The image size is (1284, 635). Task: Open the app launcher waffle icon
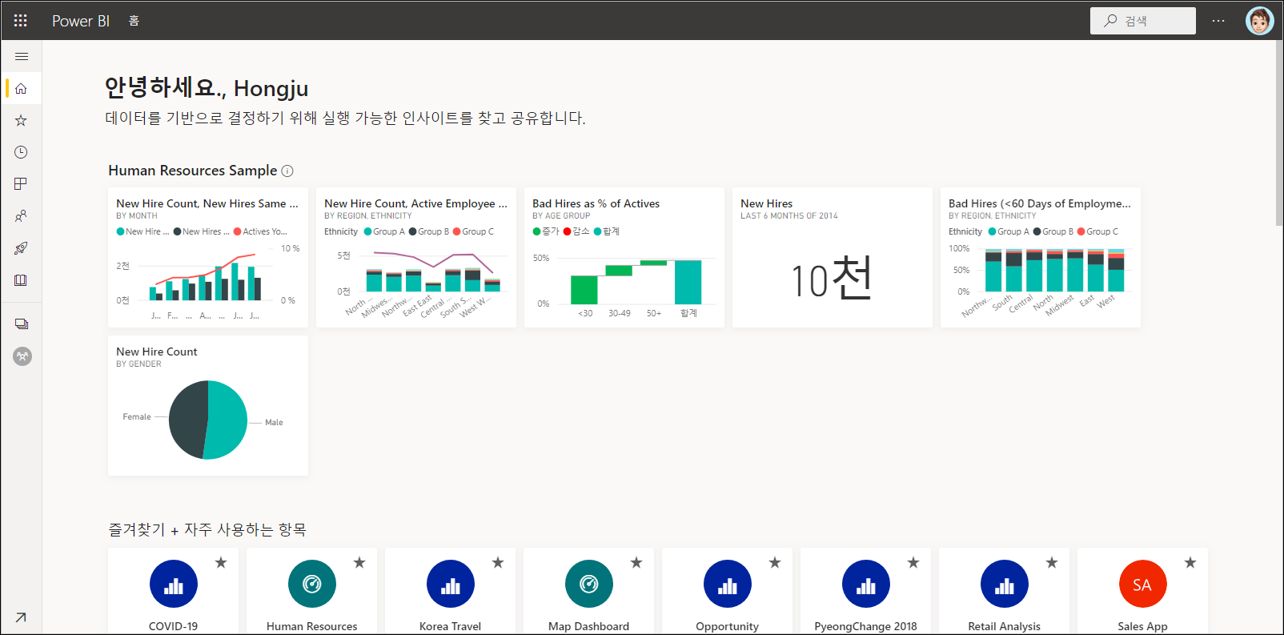(21, 21)
